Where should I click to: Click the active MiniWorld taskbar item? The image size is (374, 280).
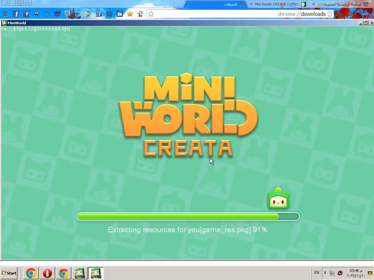click(96, 273)
